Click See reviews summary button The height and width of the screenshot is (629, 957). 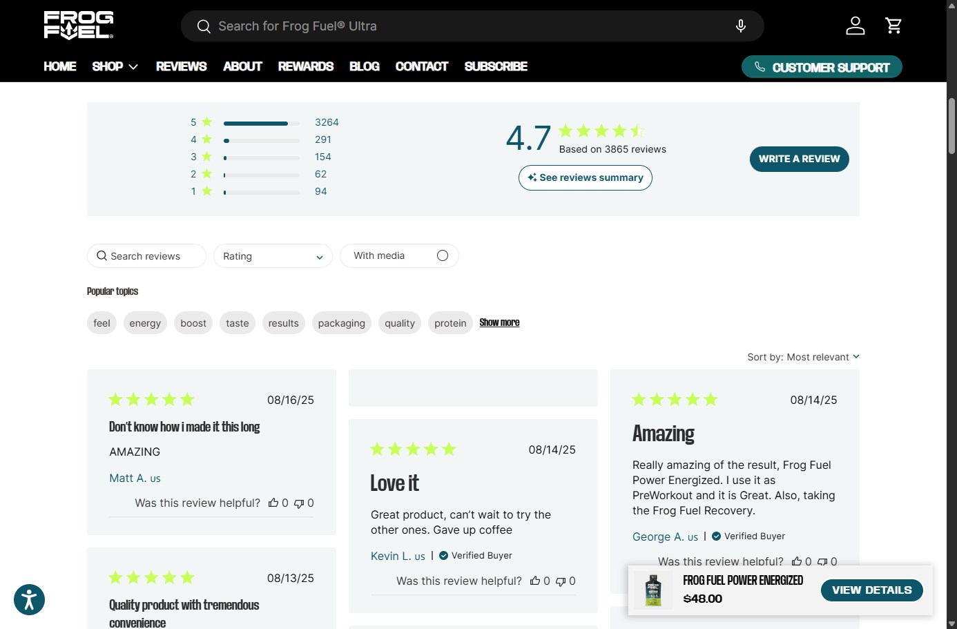pos(585,178)
